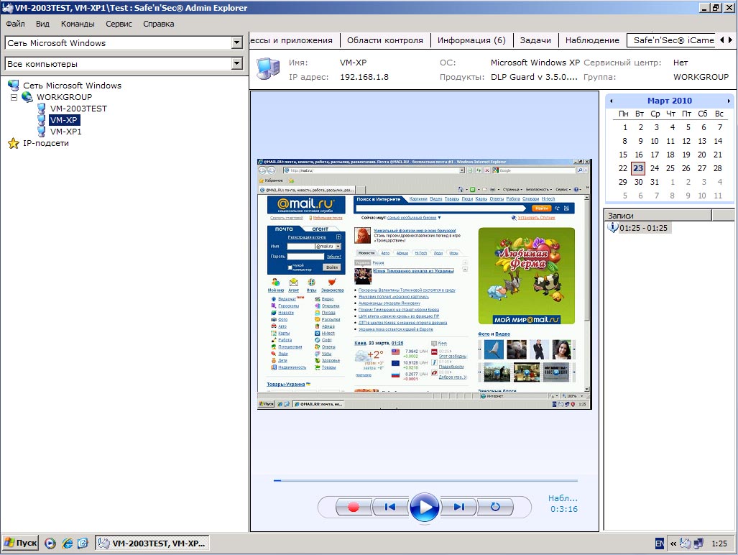Select March 1 in the calendar
This screenshot has width=738, height=555.
click(624, 127)
